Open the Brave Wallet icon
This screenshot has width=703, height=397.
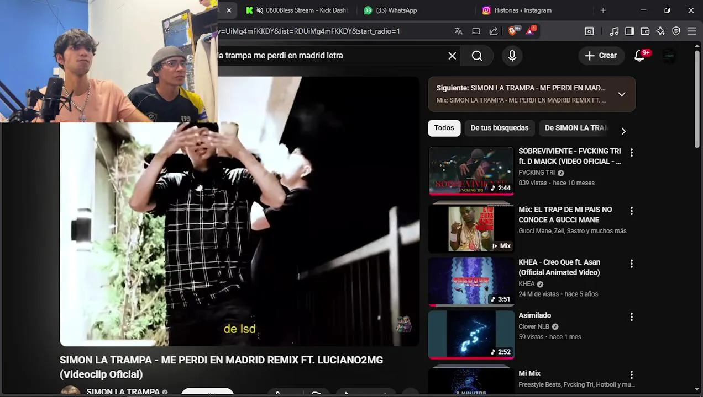click(x=645, y=31)
